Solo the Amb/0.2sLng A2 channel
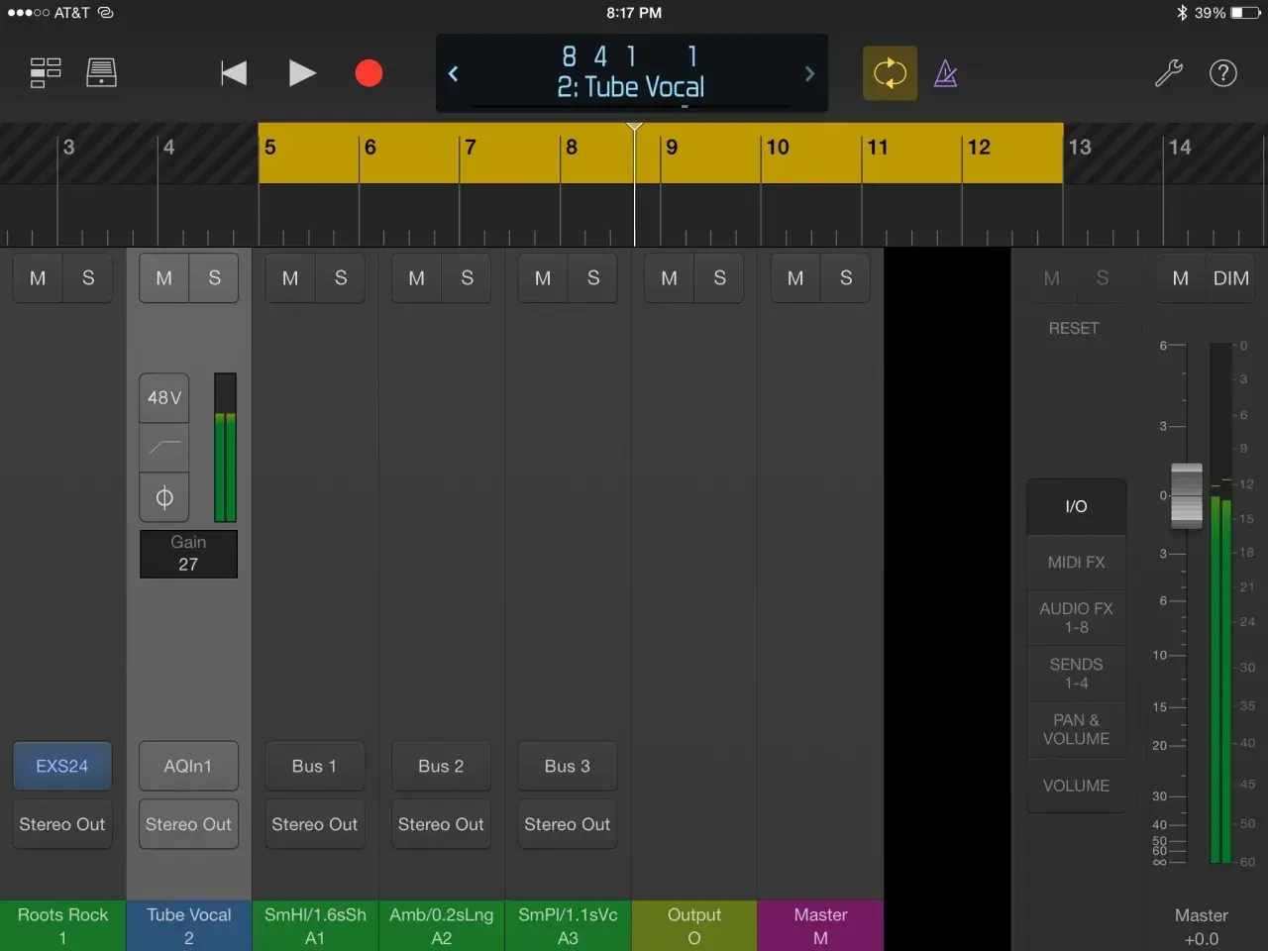 pyautogui.click(x=468, y=278)
